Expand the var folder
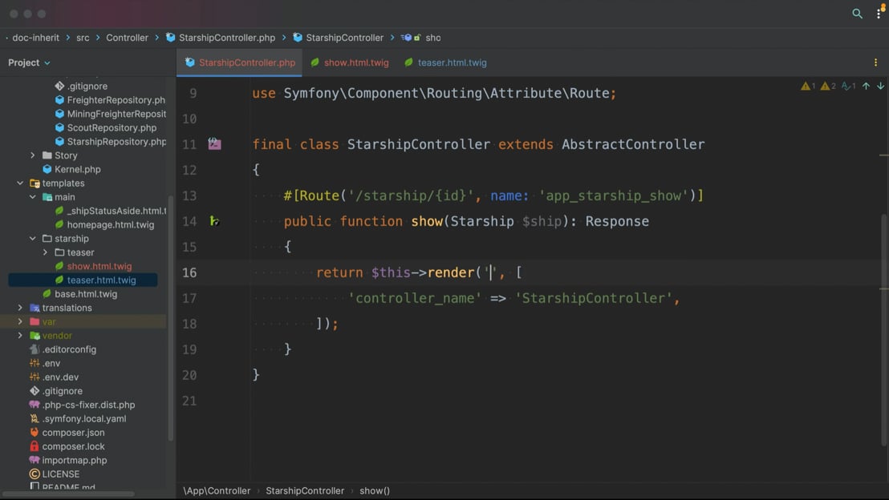 [20, 321]
